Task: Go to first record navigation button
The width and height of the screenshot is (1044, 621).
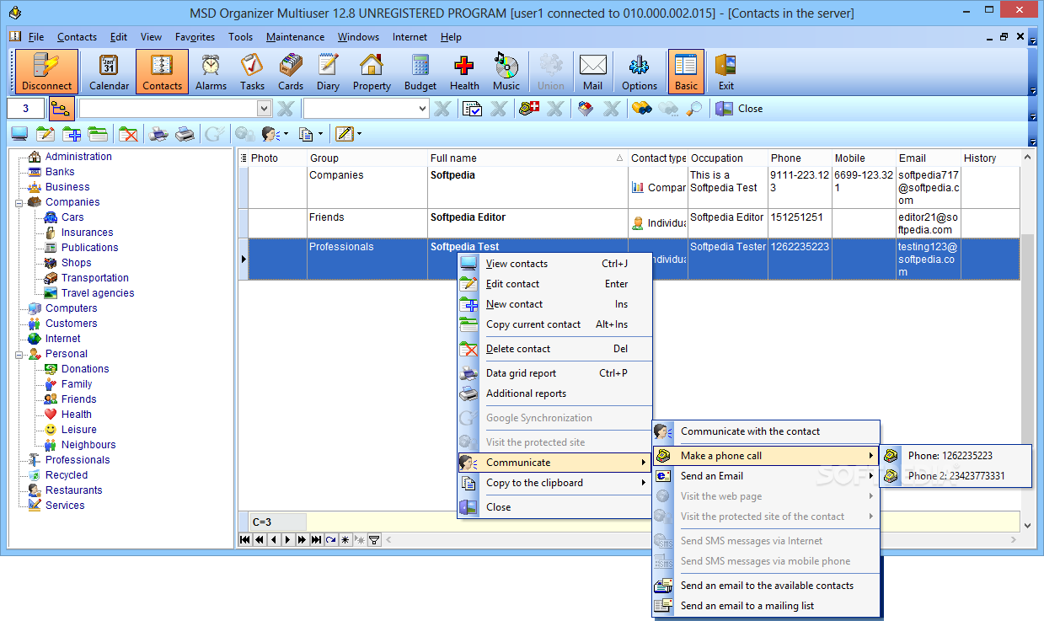Action: coord(245,540)
